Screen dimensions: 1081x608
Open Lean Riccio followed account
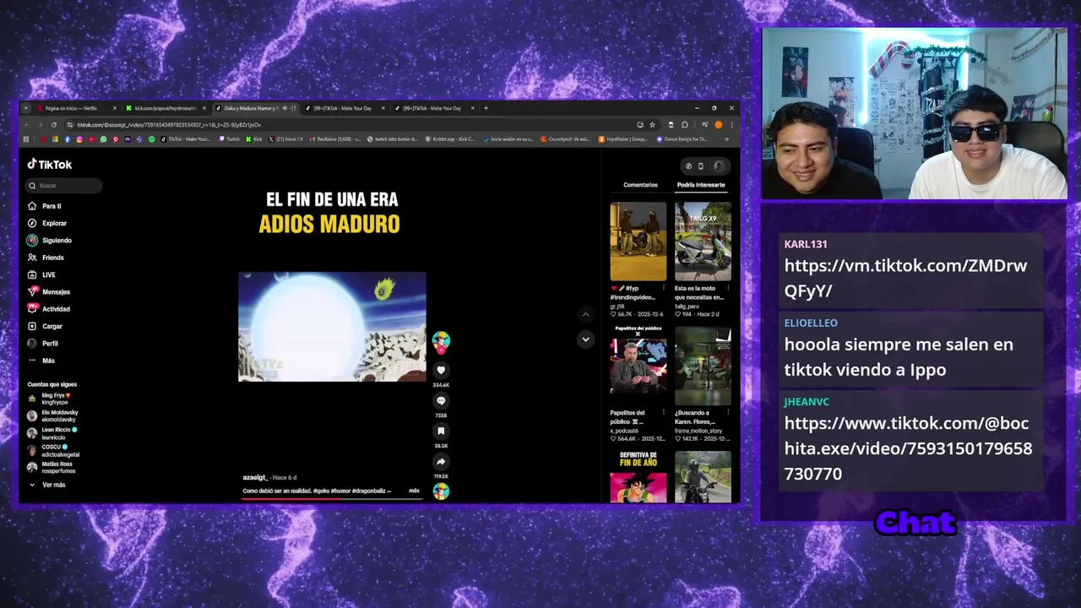click(52, 433)
